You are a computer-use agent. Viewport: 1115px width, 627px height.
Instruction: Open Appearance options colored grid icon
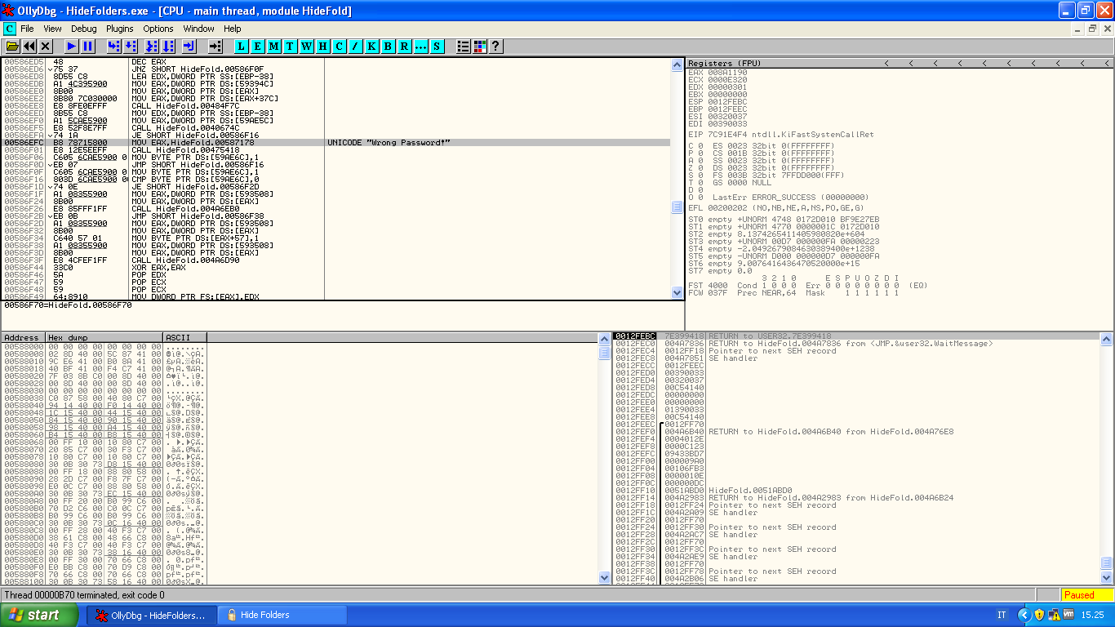pos(480,47)
